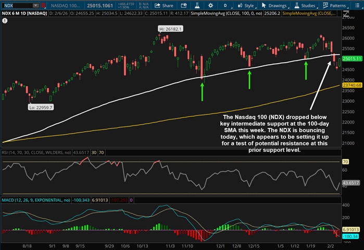This screenshot has height=250, width=364.
Task: Click the yellow SimpleMovingAvg study label
Action: pyautogui.click(x=309, y=13)
